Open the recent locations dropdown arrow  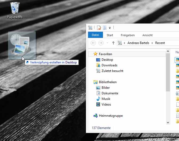(x=107, y=43)
